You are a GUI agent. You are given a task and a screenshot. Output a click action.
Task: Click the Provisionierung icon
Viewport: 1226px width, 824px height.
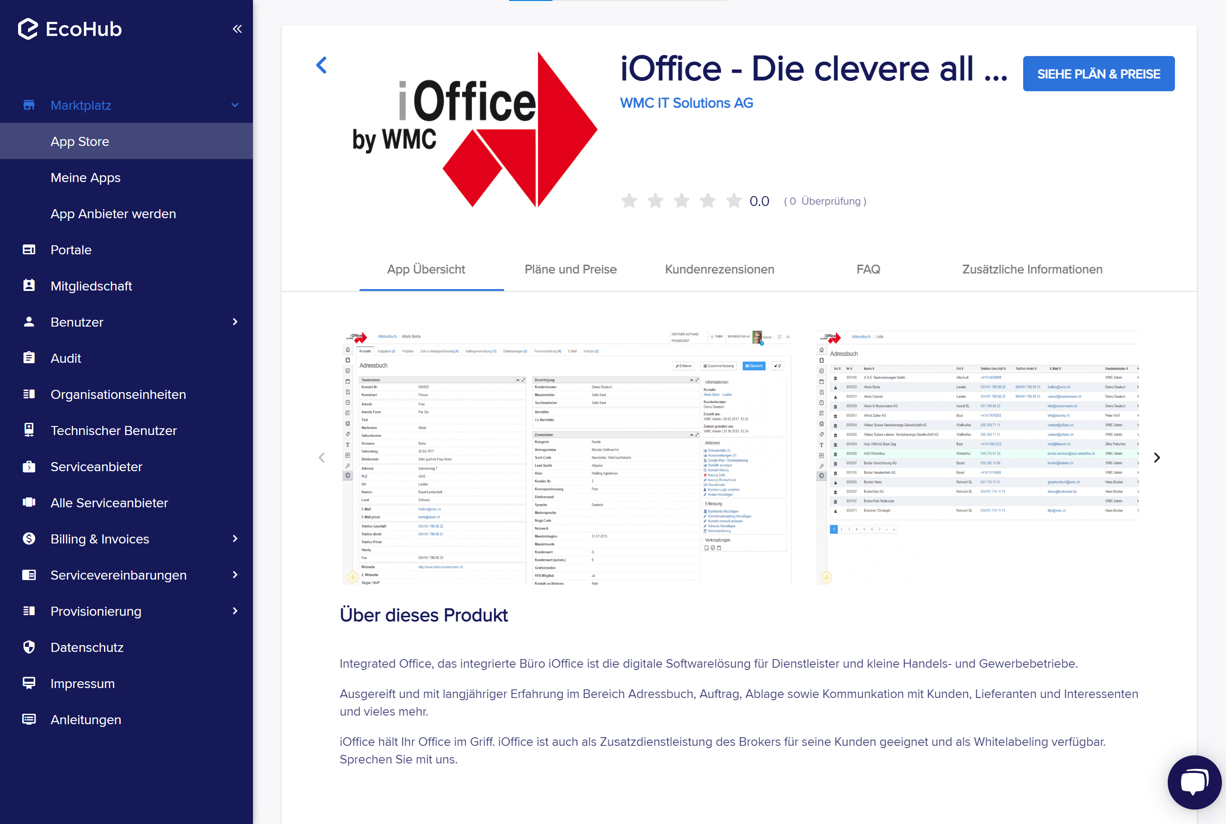click(29, 611)
